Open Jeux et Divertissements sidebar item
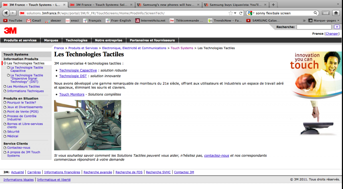The height and width of the screenshot is (189, 343). point(25,107)
